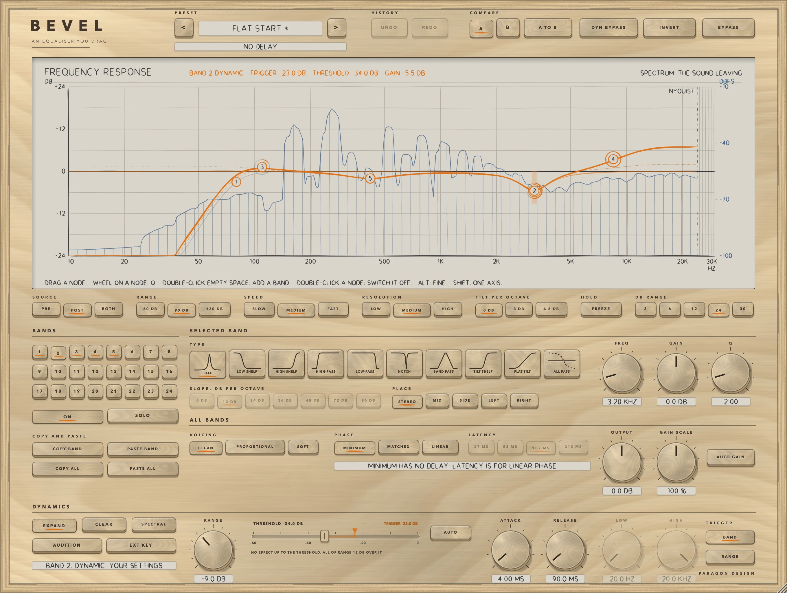
Task: Choose the Low-Pass filter shape
Action: click(x=365, y=363)
